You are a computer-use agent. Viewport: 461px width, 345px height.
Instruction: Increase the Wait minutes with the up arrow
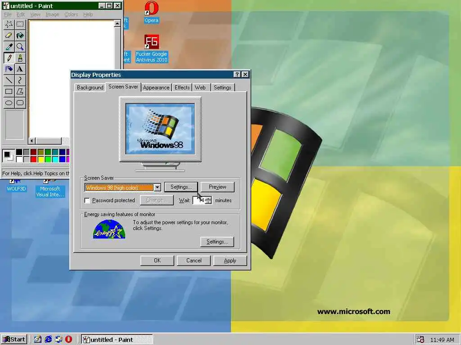coord(208,198)
